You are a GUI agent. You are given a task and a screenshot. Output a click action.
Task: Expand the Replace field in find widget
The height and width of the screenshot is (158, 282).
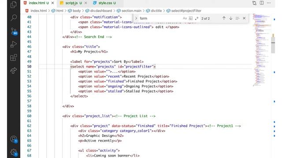coord(136,18)
